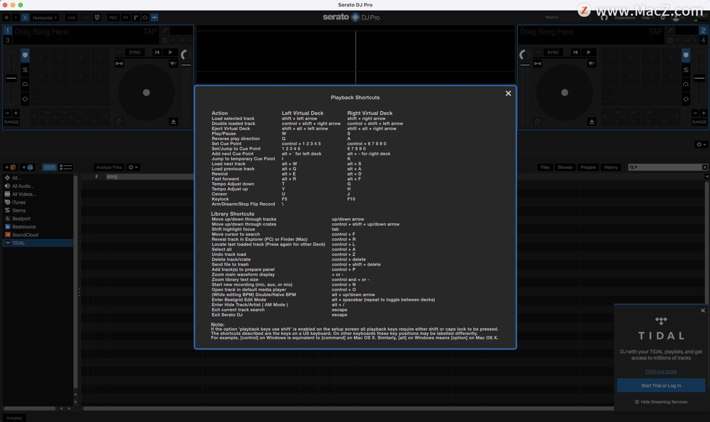The image size is (710, 422).
Task: Nudge tempo plus on right deck
Action: pos(704,113)
